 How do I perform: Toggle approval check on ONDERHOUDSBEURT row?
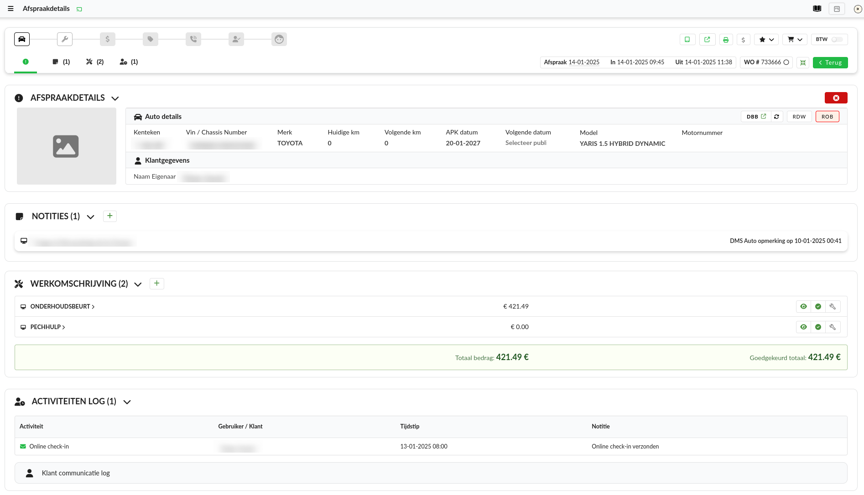[818, 307]
